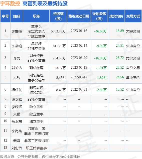Select the date 2022-08-12
The height and width of the screenshot is (159, 142).
(x=79, y=77)
